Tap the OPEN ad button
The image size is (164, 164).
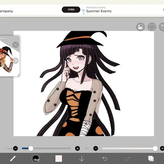[71, 10]
